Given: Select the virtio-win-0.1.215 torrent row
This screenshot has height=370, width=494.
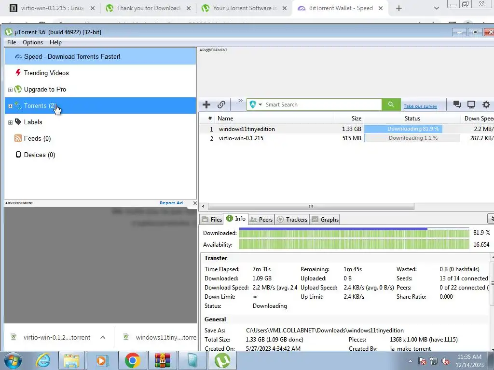Looking at the screenshot, I should (346, 138).
